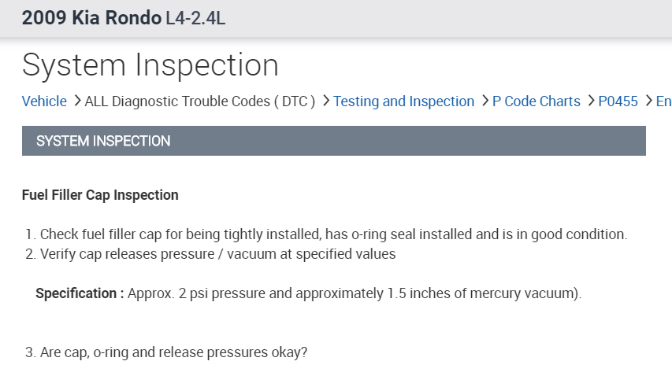672x387 pixels.
Task: Select the P0455 breadcrumb link
Action: (x=618, y=101)
